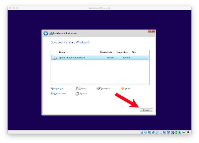Click the Avanti button

point(146,110)
